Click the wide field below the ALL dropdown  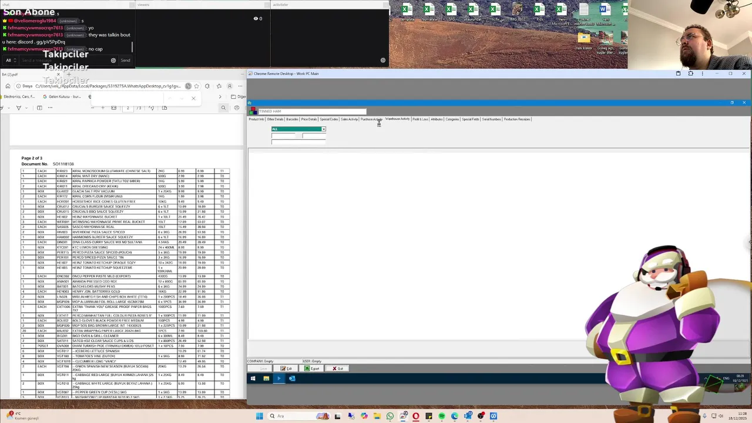(x=298, y=142)
